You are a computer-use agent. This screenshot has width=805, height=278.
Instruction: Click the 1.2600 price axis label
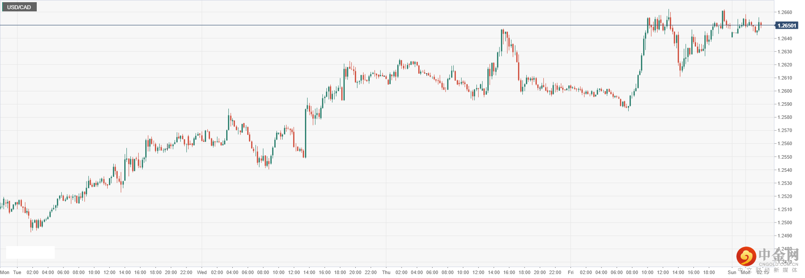tap(784, 91)
